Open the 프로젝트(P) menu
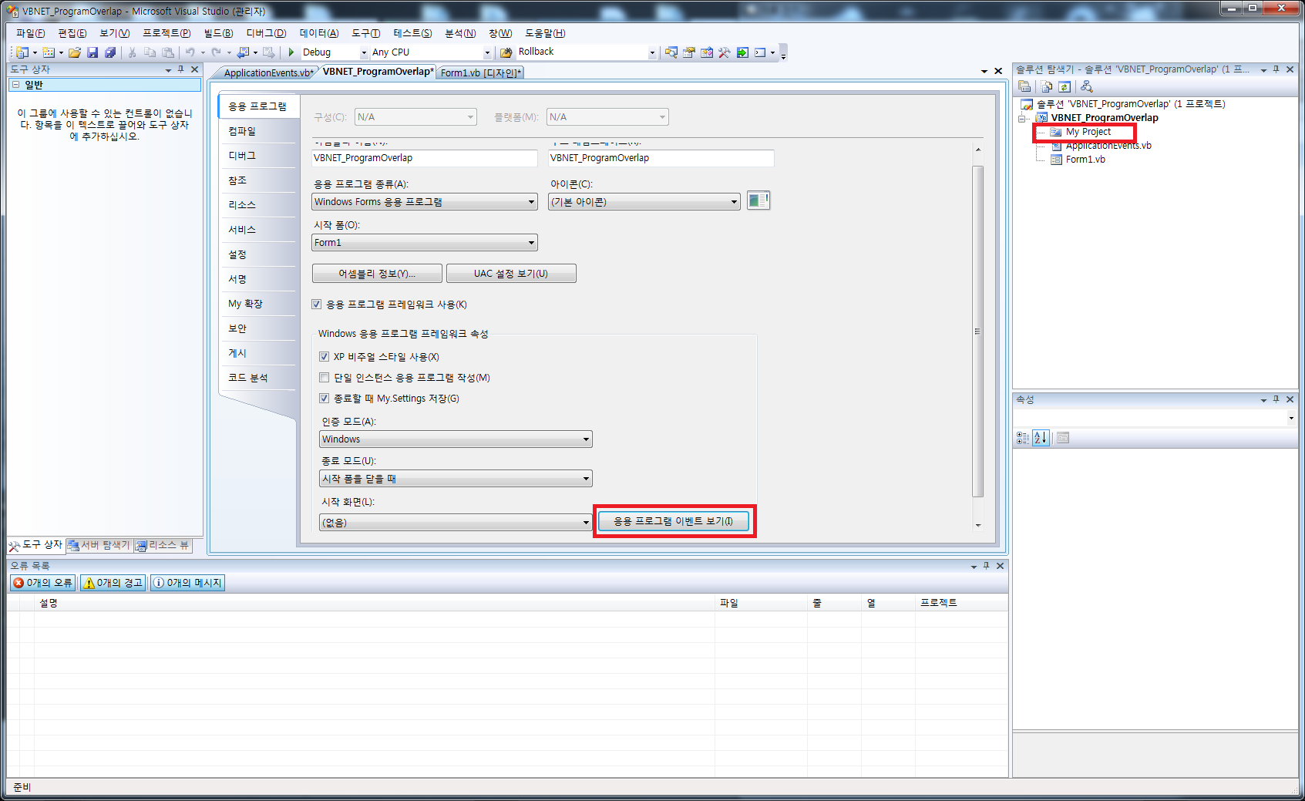The width and height of the screenshot is (1305, 801). point(166,33)
